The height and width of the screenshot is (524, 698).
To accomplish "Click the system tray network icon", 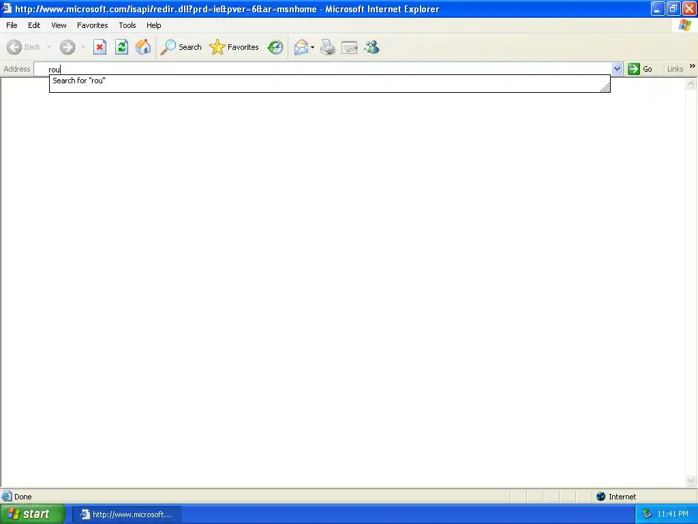I will click(648, 514).
